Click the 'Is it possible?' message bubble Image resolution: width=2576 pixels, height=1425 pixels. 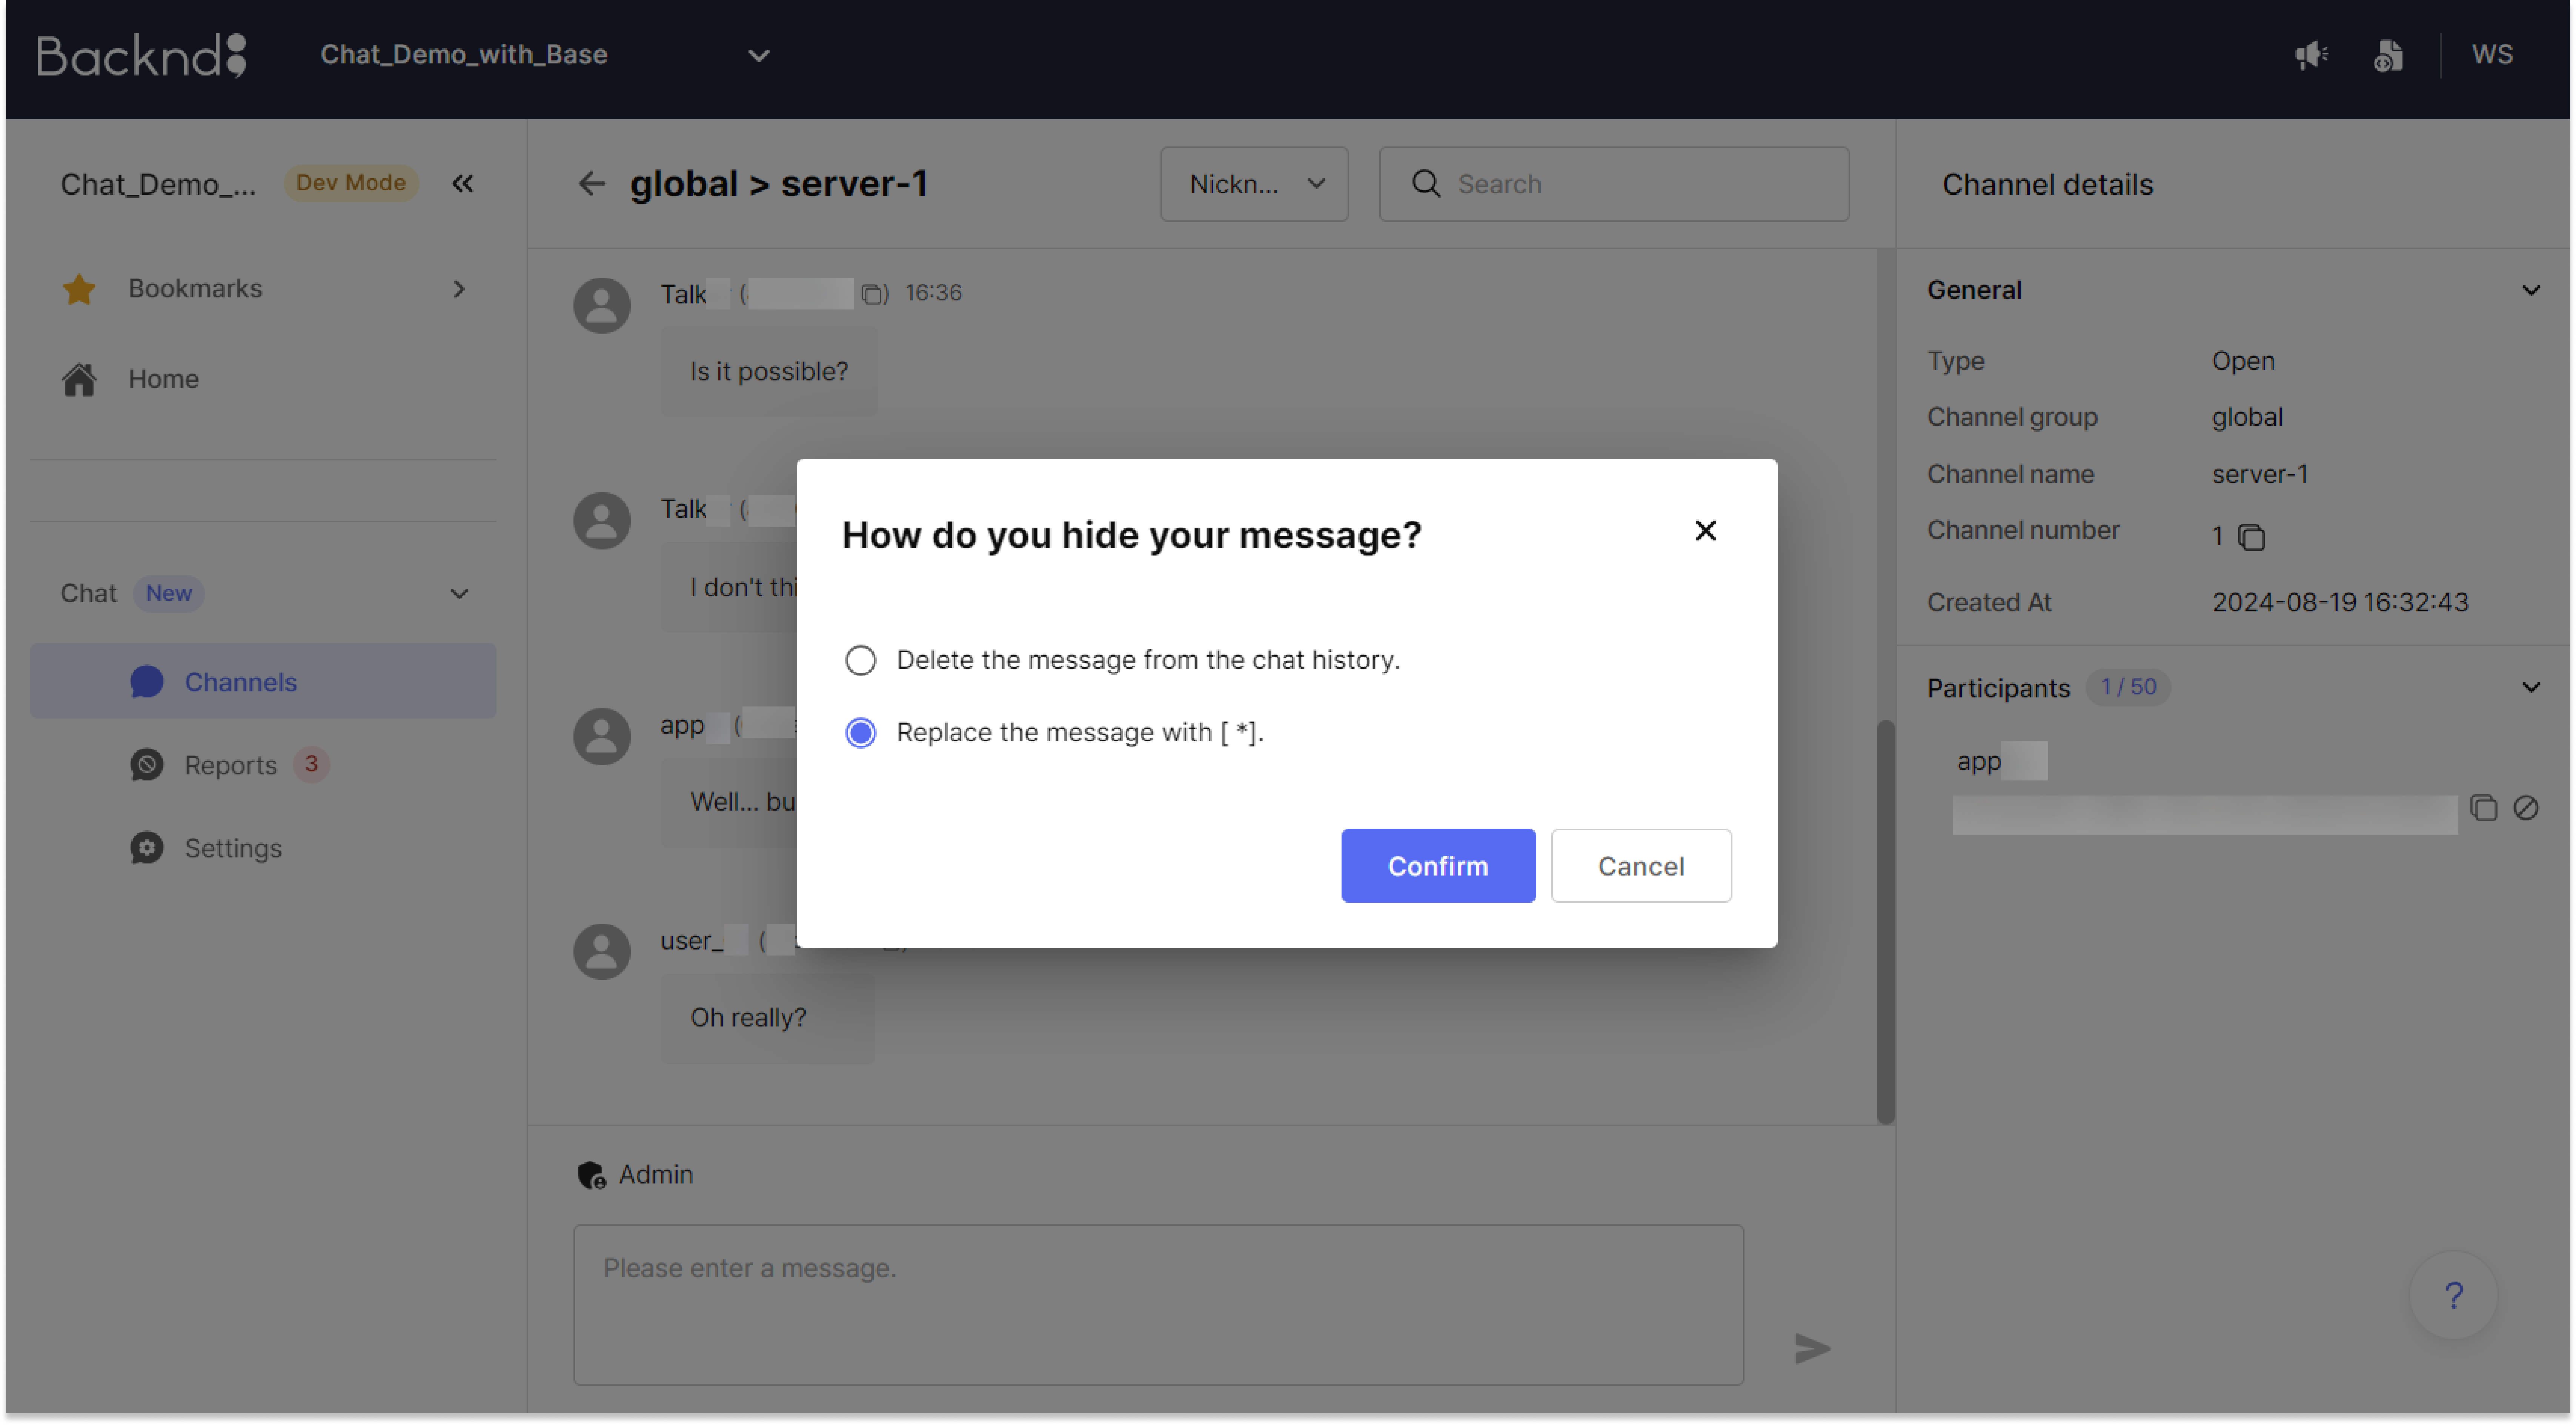tap(768, 372)
